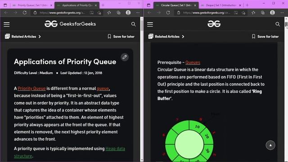Go back in right browser window

click(x=149, y=13)
